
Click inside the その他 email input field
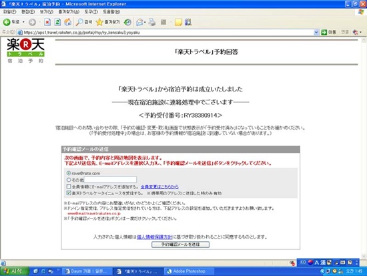110,180
